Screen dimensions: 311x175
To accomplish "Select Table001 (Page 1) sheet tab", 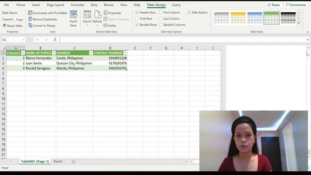I will 35,161.
